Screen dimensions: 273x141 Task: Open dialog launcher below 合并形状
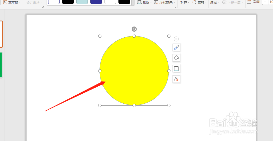coord(43,7)
